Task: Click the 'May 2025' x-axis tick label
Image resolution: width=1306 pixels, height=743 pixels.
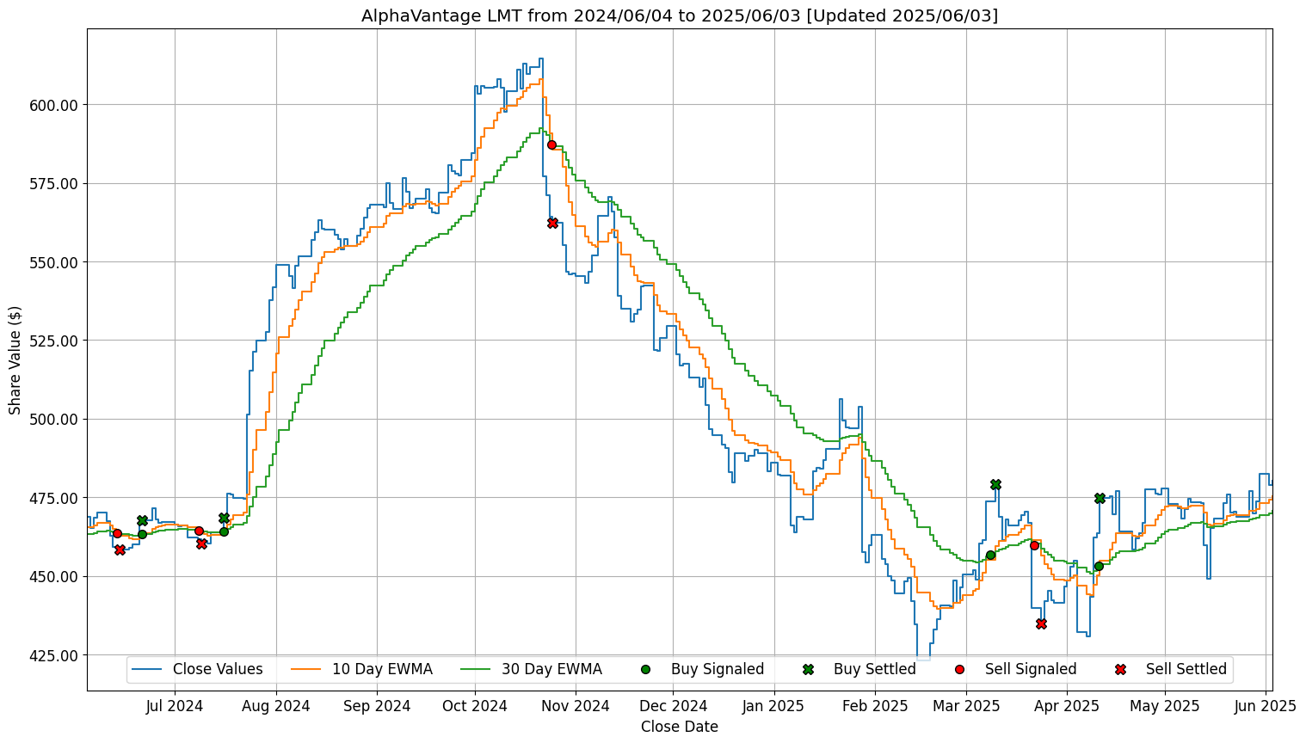Action: coord(1165,707)
